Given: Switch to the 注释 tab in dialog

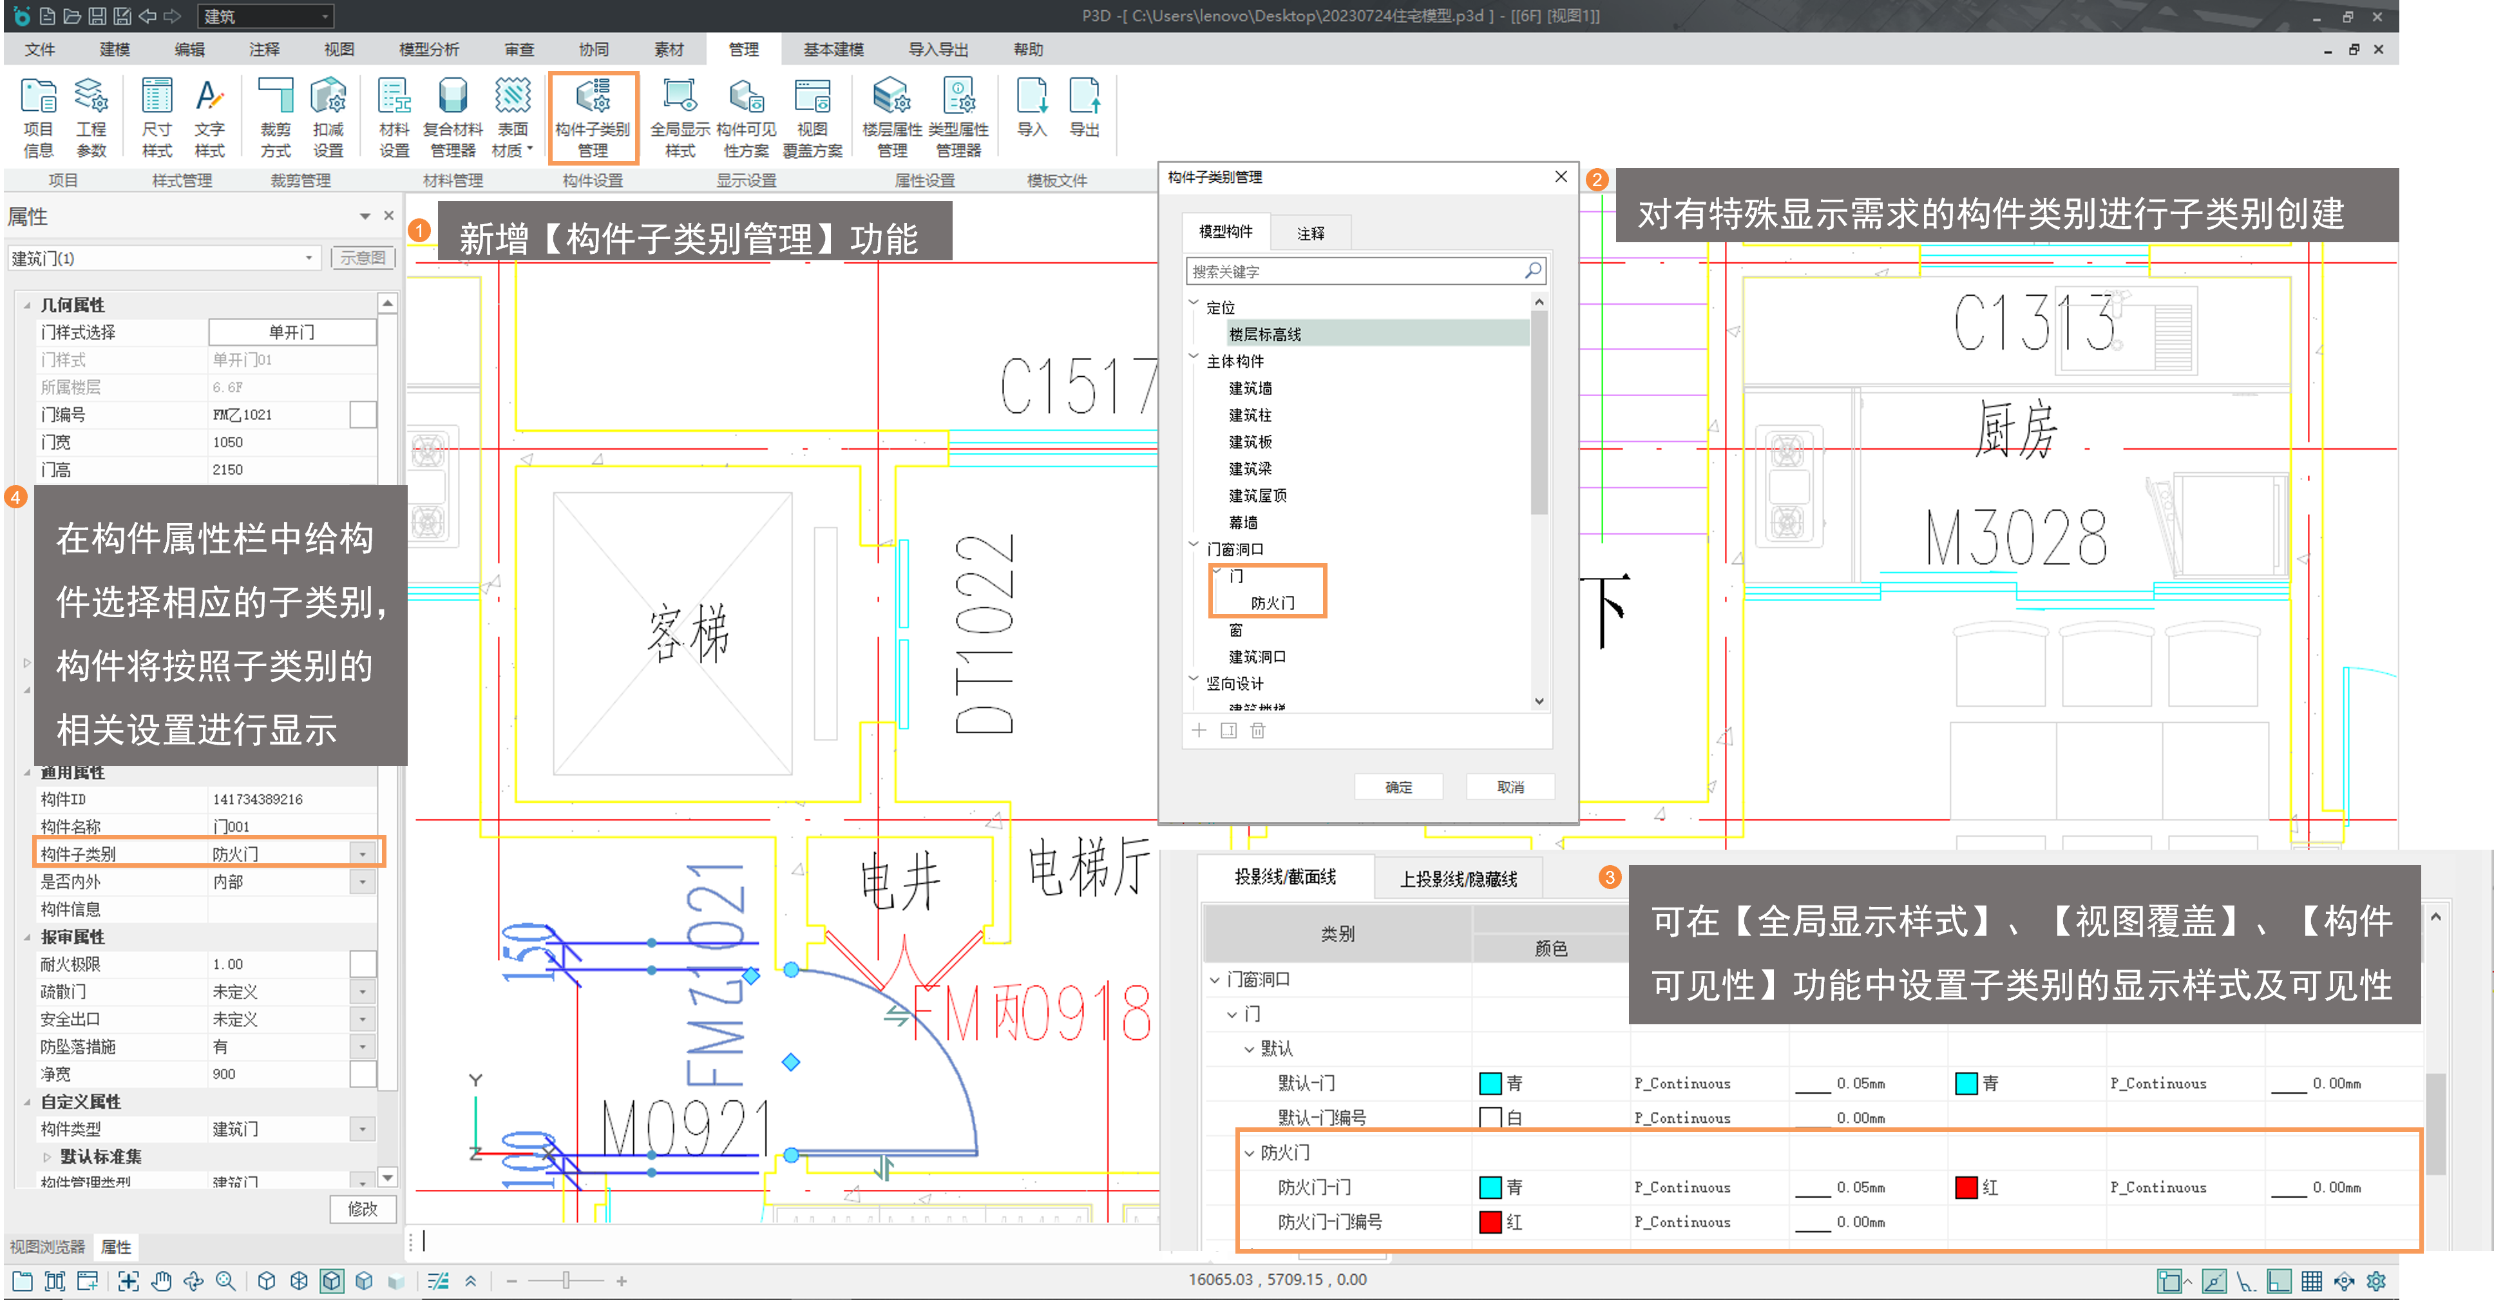Looking at the screenshot, I should coord(1310,233).
